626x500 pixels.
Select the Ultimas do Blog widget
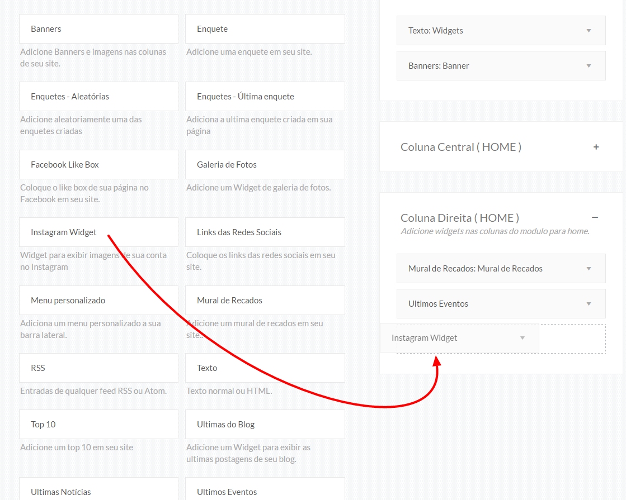tap(265, 425)
